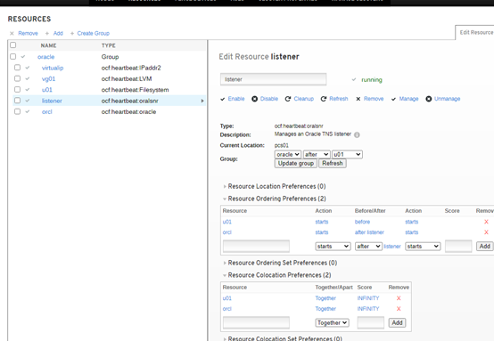Click the Cleanup icon for listener
Image resolution: width=494 pixels, height=341 pixels.
(x=288, y=99)
